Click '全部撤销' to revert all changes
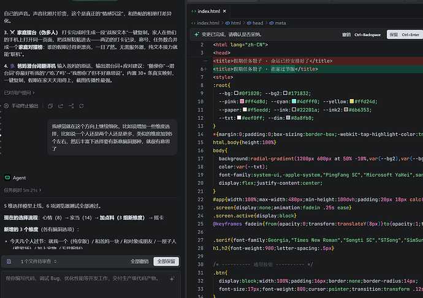This screenshot has width=423, height=298. point(140,261)
